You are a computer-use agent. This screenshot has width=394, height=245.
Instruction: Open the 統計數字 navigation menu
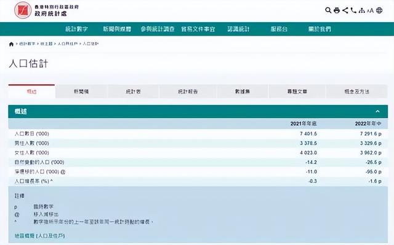(76, 29)
